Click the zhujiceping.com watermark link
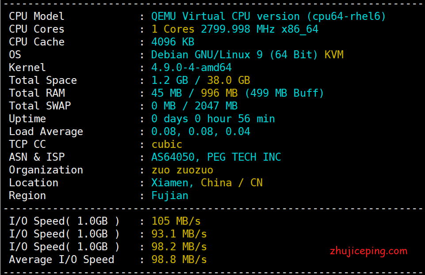 tap(368, 251)
